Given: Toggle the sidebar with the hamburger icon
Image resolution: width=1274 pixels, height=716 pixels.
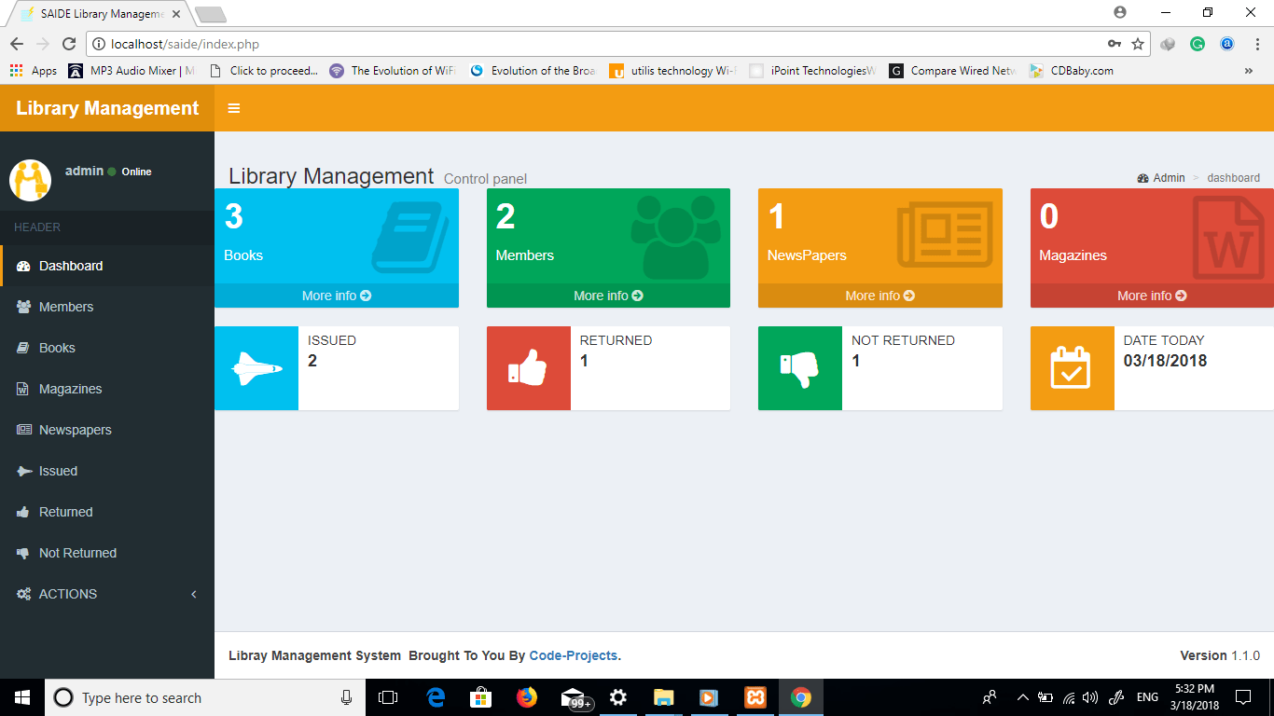Looking at the screenshot, I should pos(233,108).
